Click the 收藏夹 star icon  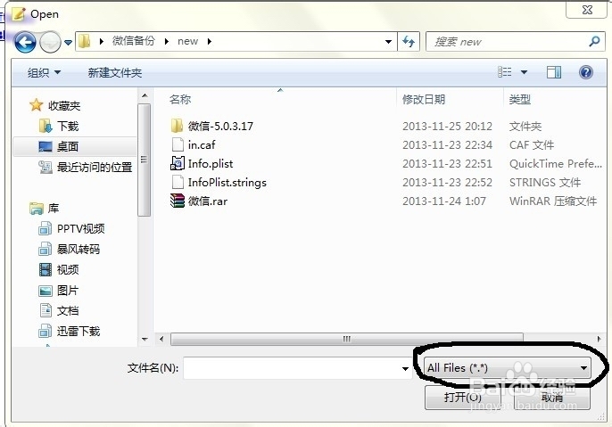37,105
